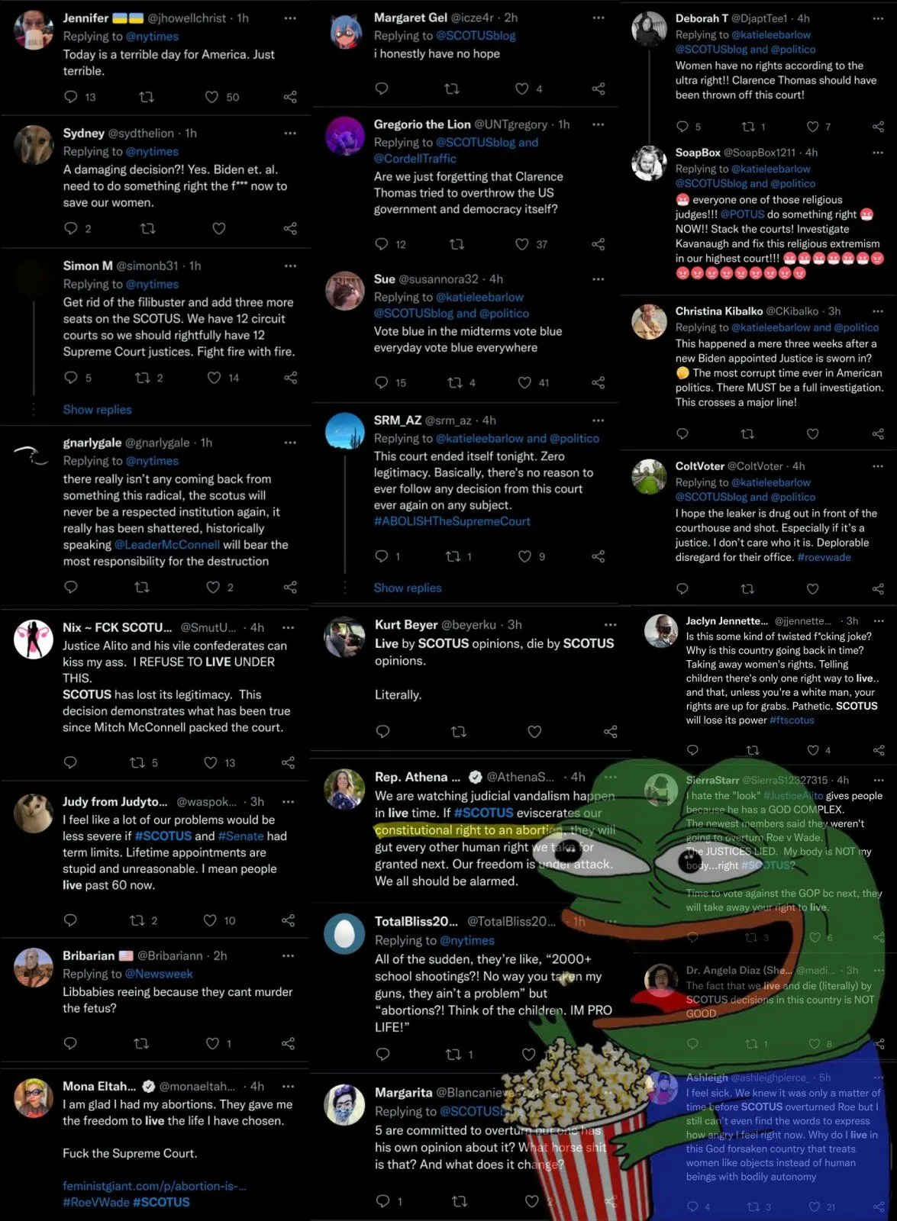Open three-dot menu on Margaret Gel's tweet

click(599, 17)
